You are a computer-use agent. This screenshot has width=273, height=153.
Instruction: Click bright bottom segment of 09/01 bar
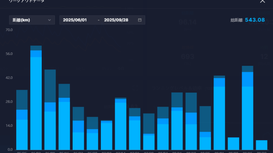tap(220, 118)
